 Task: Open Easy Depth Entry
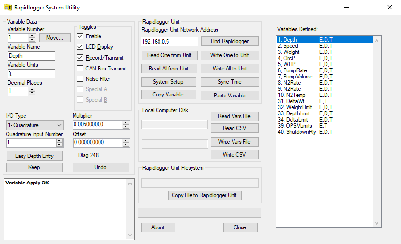click(x=34, y=156)
